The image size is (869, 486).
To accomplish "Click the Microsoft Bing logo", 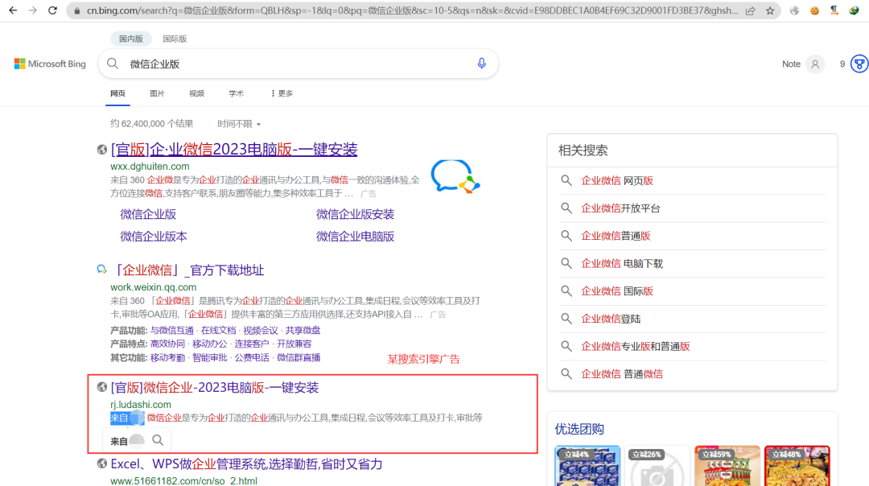I will 50,64.
